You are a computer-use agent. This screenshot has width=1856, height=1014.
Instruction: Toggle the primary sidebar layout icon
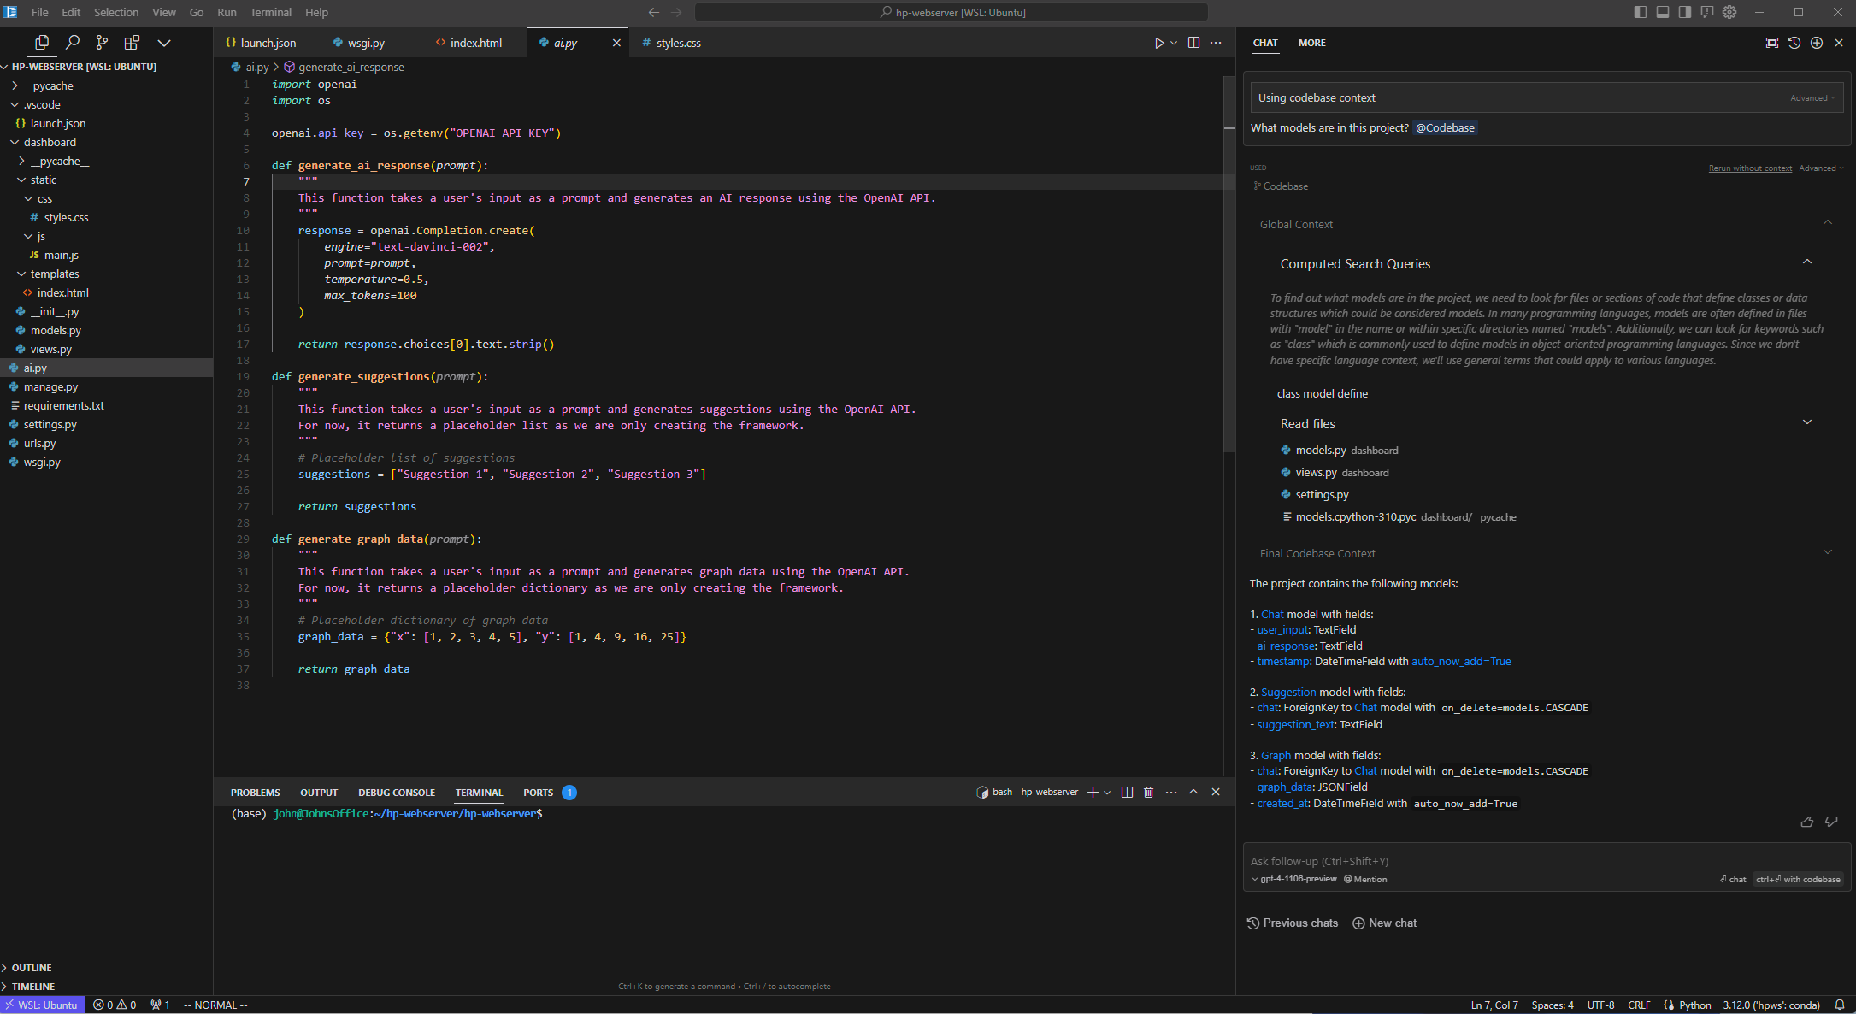(1640, 12)
